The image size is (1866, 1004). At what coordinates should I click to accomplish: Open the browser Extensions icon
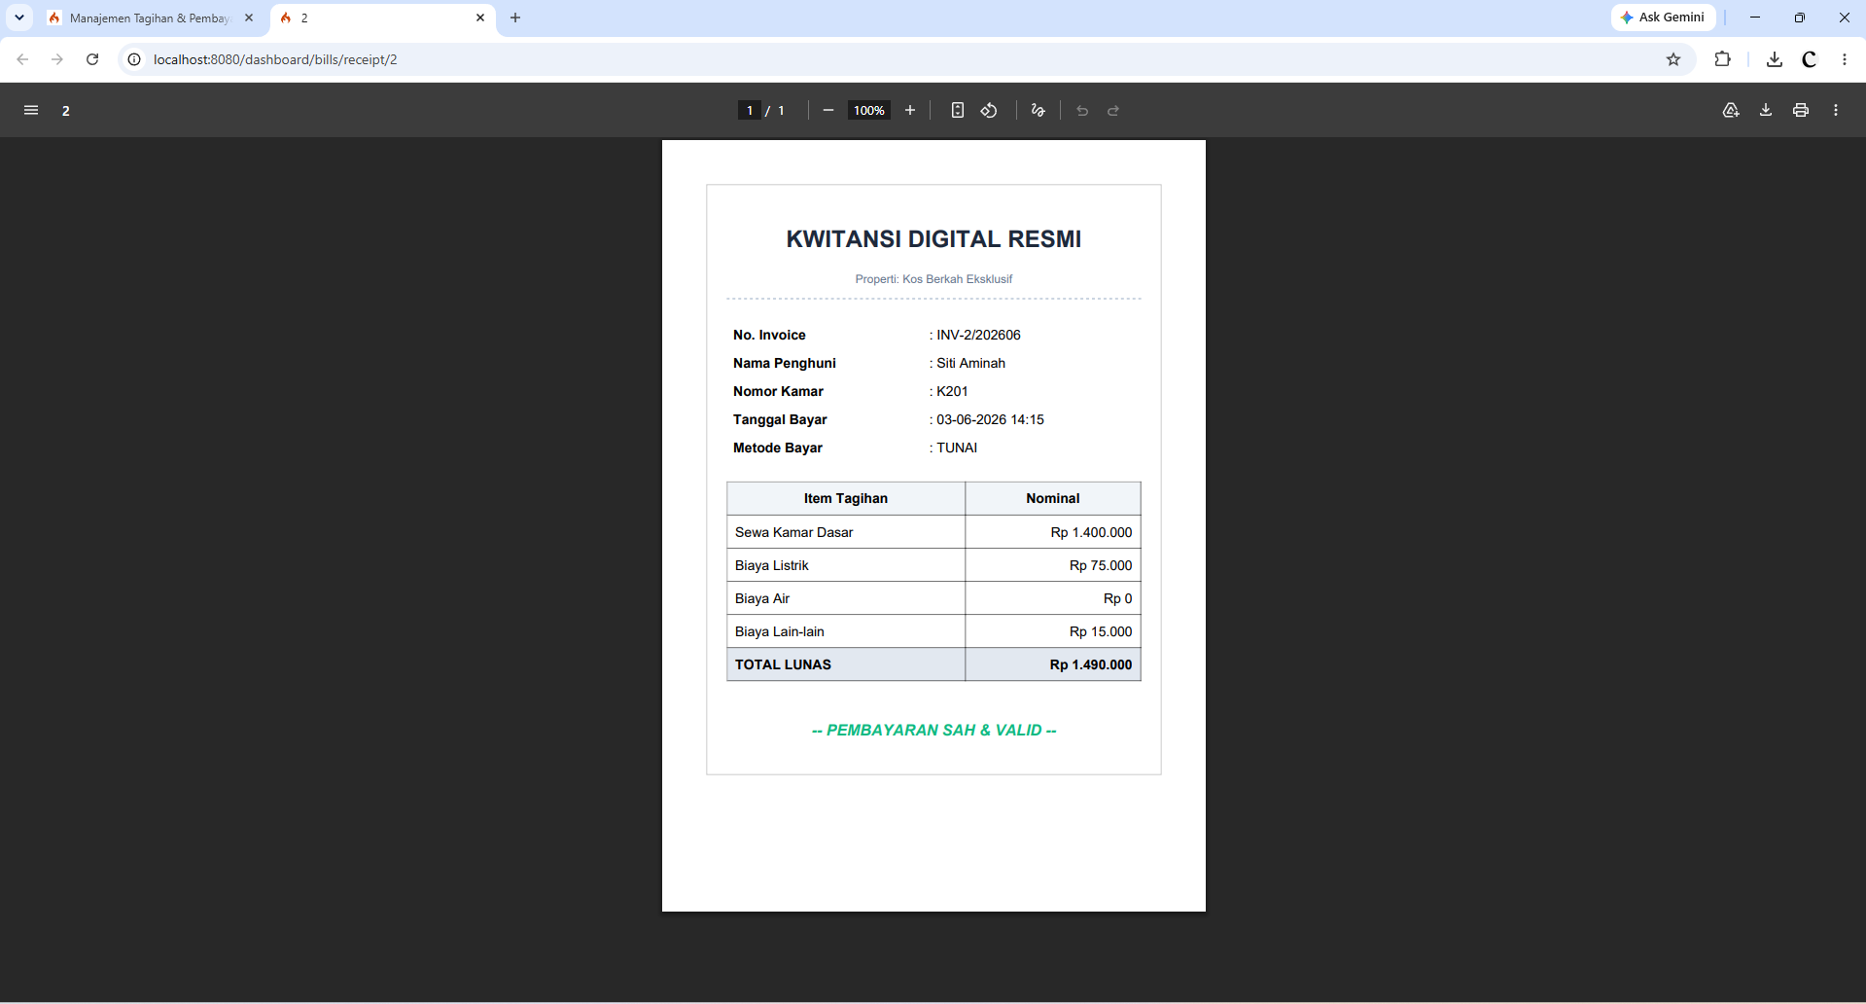pyautogui.click(x=1722, y=59)
